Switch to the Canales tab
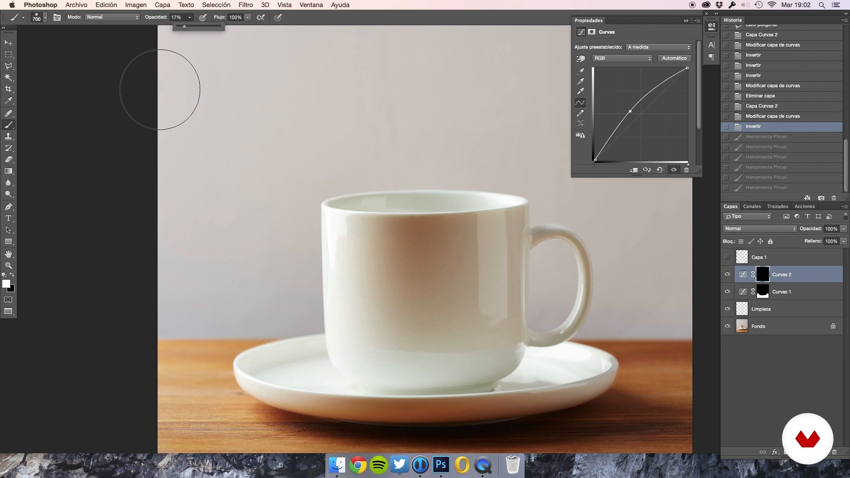The height and width of the screenshot is (478, 850). [752, 206]
